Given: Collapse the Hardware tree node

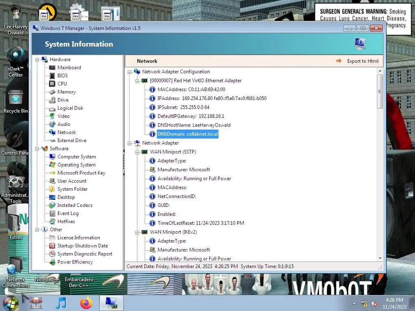Looking at the screenshot, I should pos(37,60).
